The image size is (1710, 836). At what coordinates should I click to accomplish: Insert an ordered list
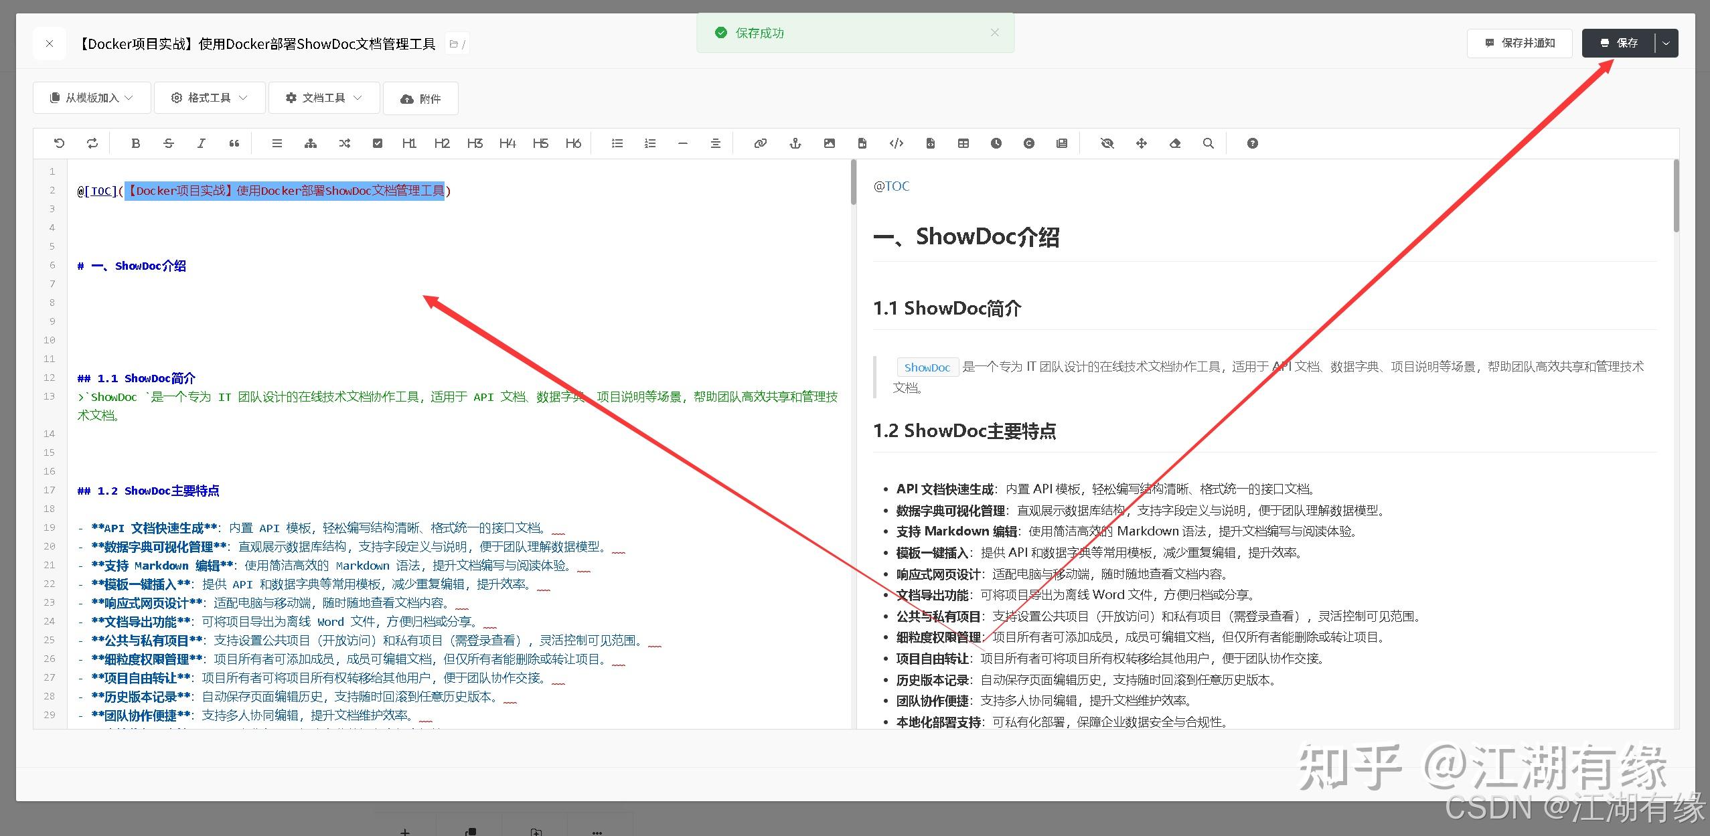(649, 143)
